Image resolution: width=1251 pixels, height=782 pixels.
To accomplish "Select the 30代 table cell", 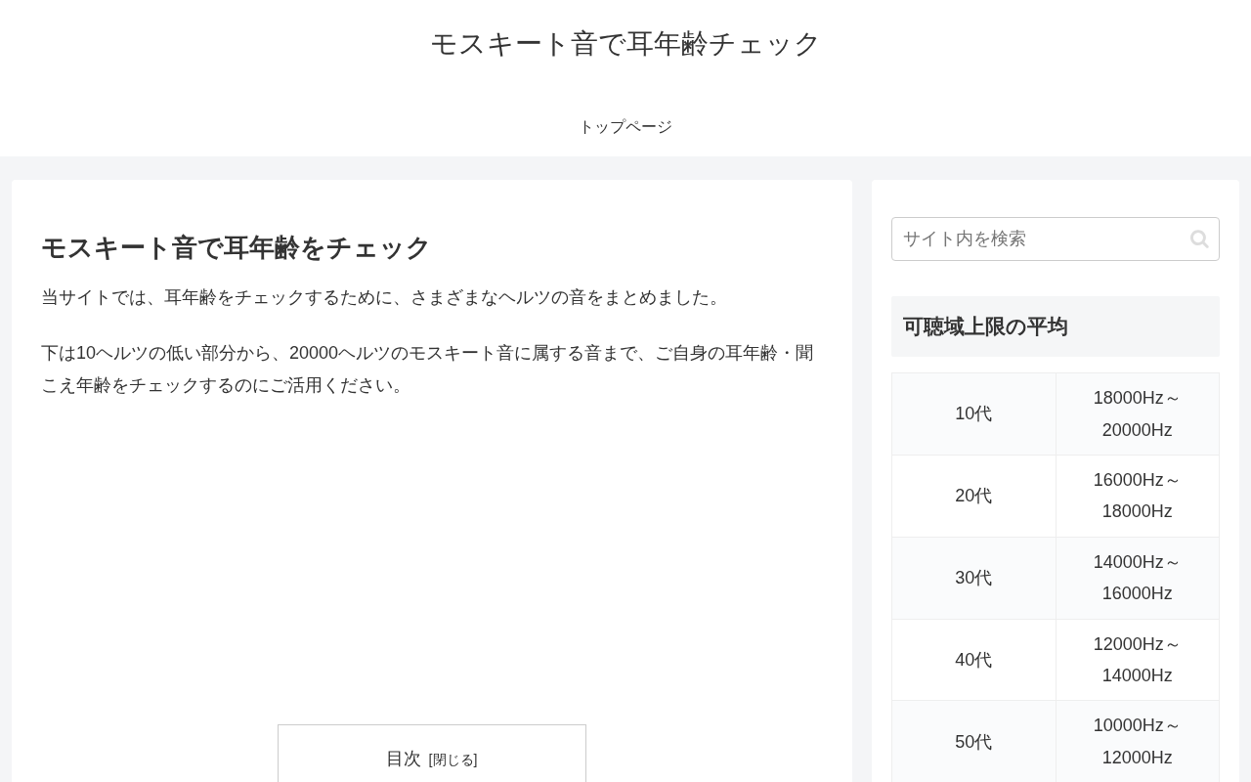I will [x=973, y=578].
